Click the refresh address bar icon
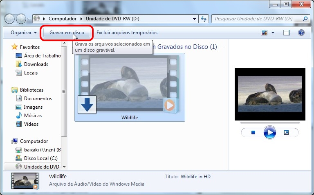Image resolution: width=314 pixels, height=195 pixels. (x=204, y=19)
